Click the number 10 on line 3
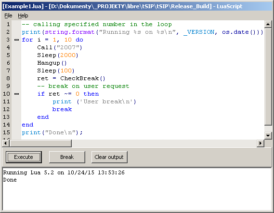This screenshot has height=213, width=274. click(x=68, y=40)
